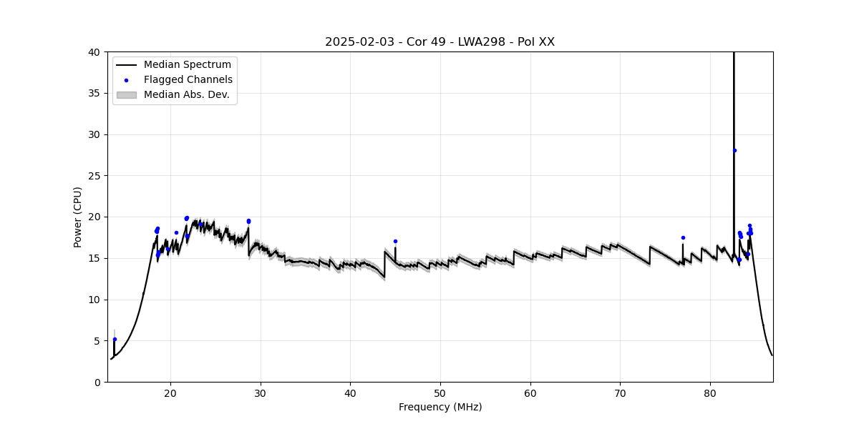
Task: Click the blue Flagged Channels legend dot
Action: coord(126,80)
